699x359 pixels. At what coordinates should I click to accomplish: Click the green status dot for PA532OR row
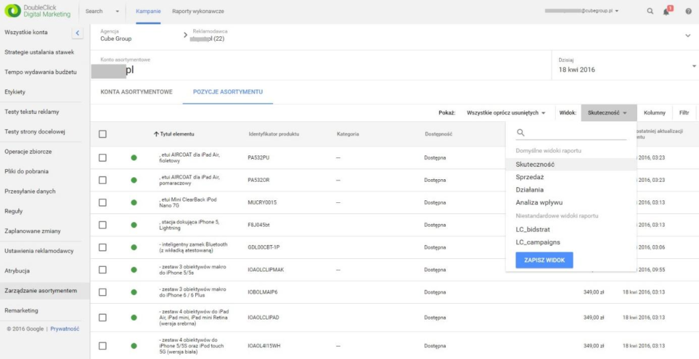click(134, 180)
